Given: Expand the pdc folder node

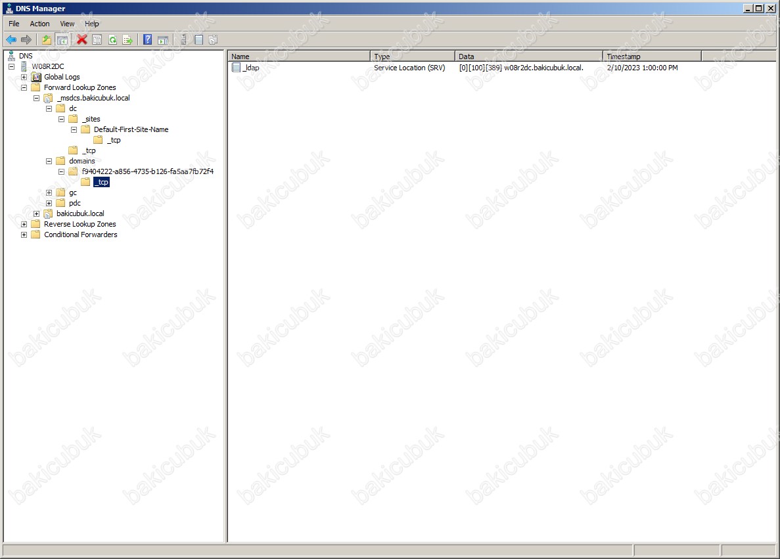Looking at the screenshot, I should coord(49,204).
